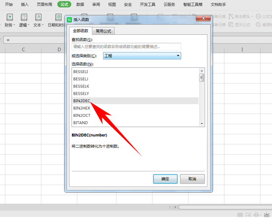Open the 数据 ribbon tab

click(x=80, y=4)
